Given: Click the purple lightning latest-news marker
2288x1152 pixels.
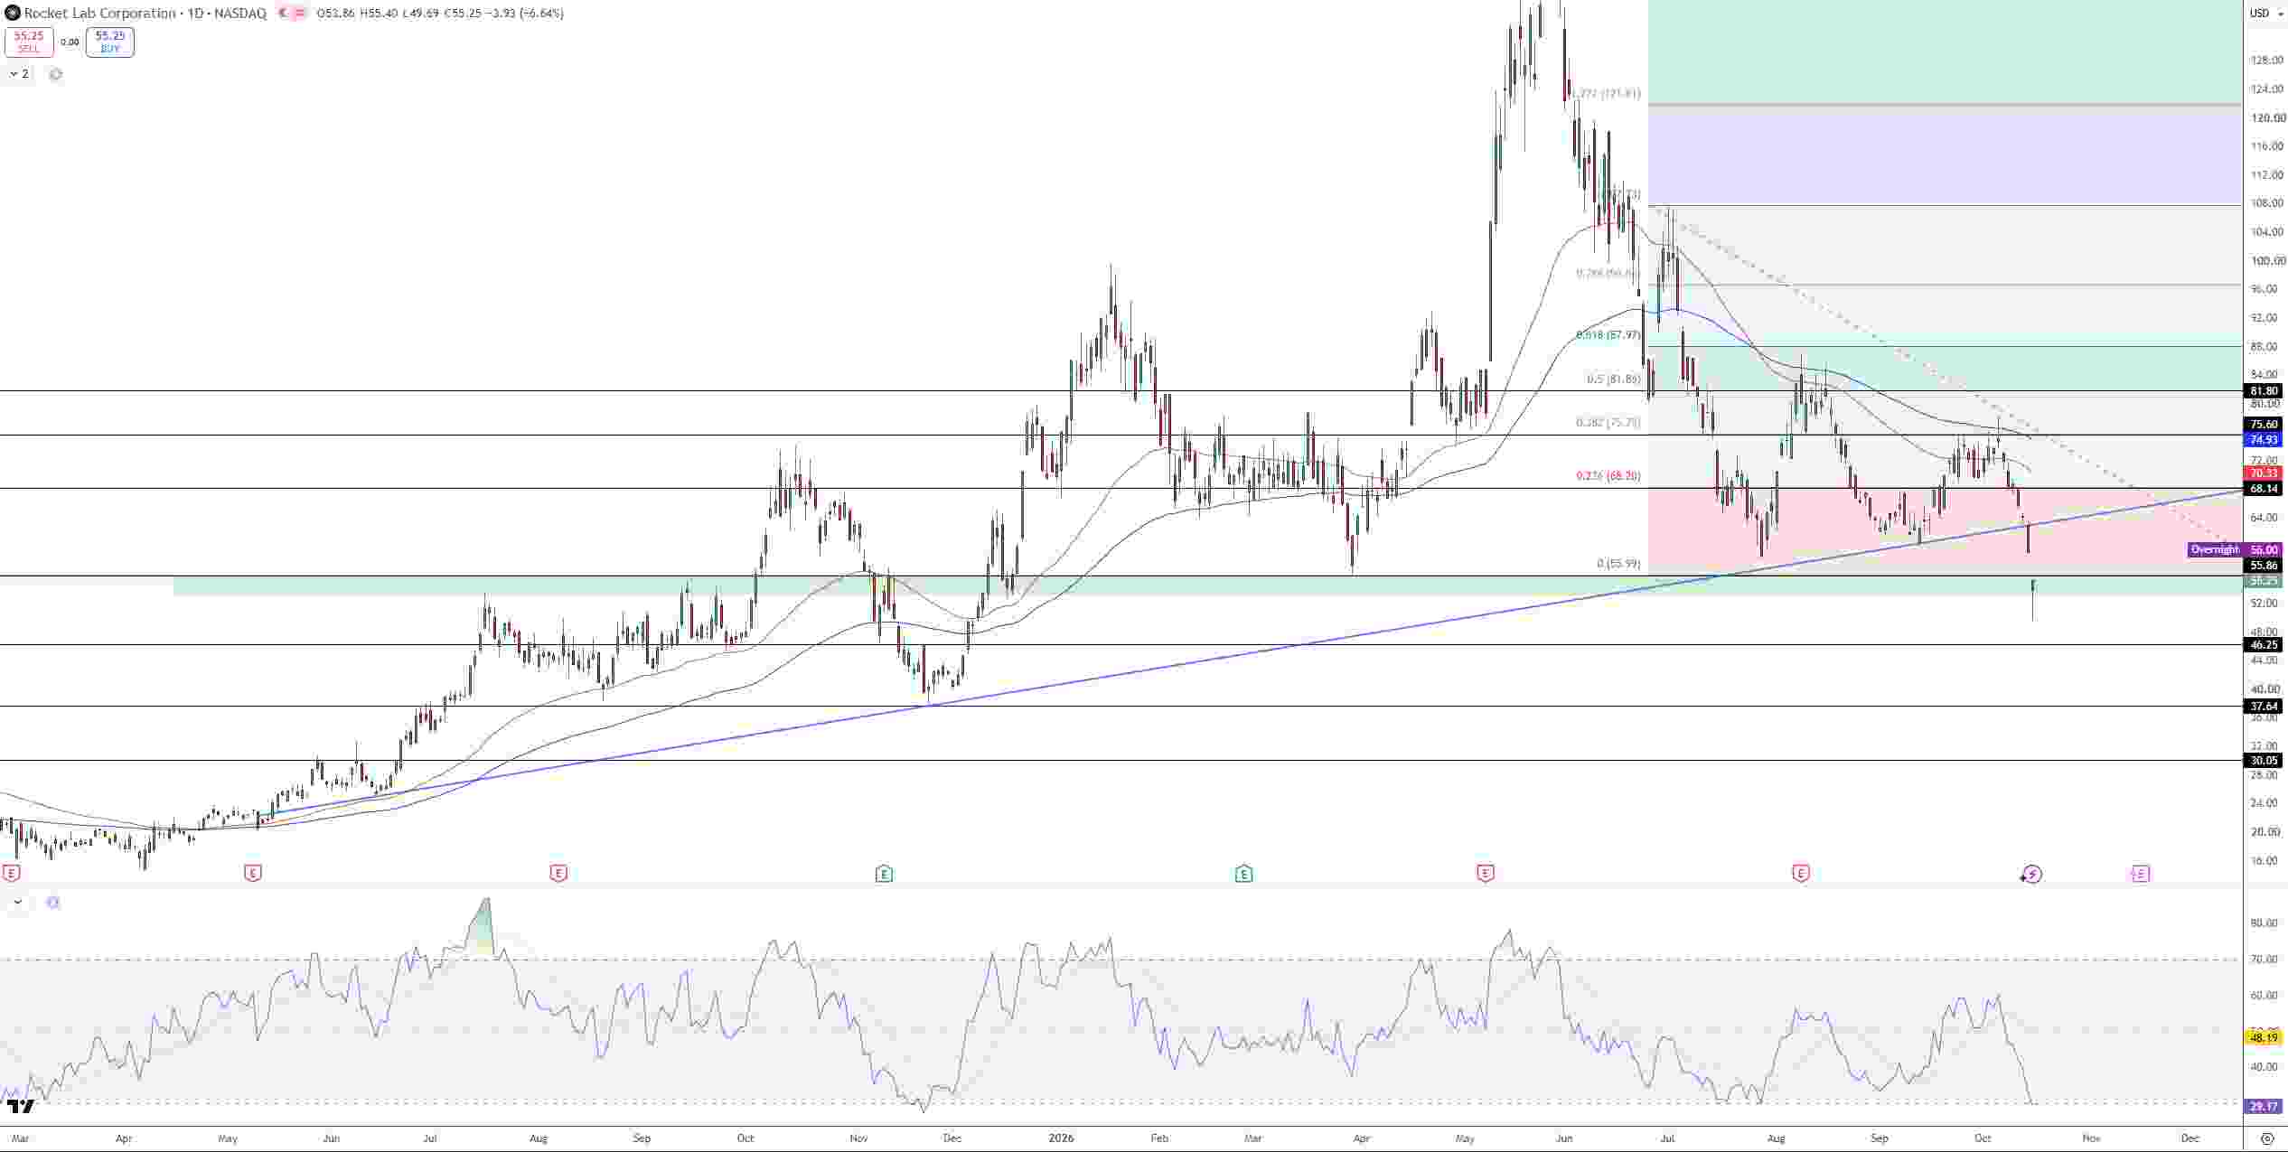Looking at the screenshot, I should 2032,874.
